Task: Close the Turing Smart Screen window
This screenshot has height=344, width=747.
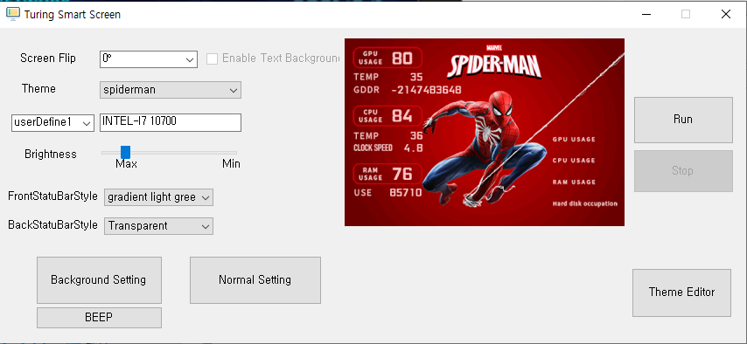Action: pos(725,14)
